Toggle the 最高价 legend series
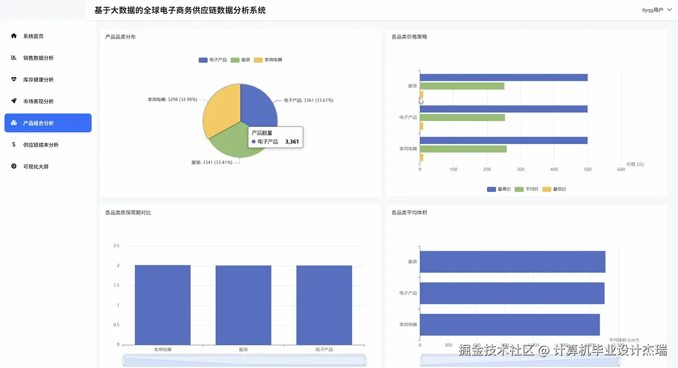 pos(499,189)
